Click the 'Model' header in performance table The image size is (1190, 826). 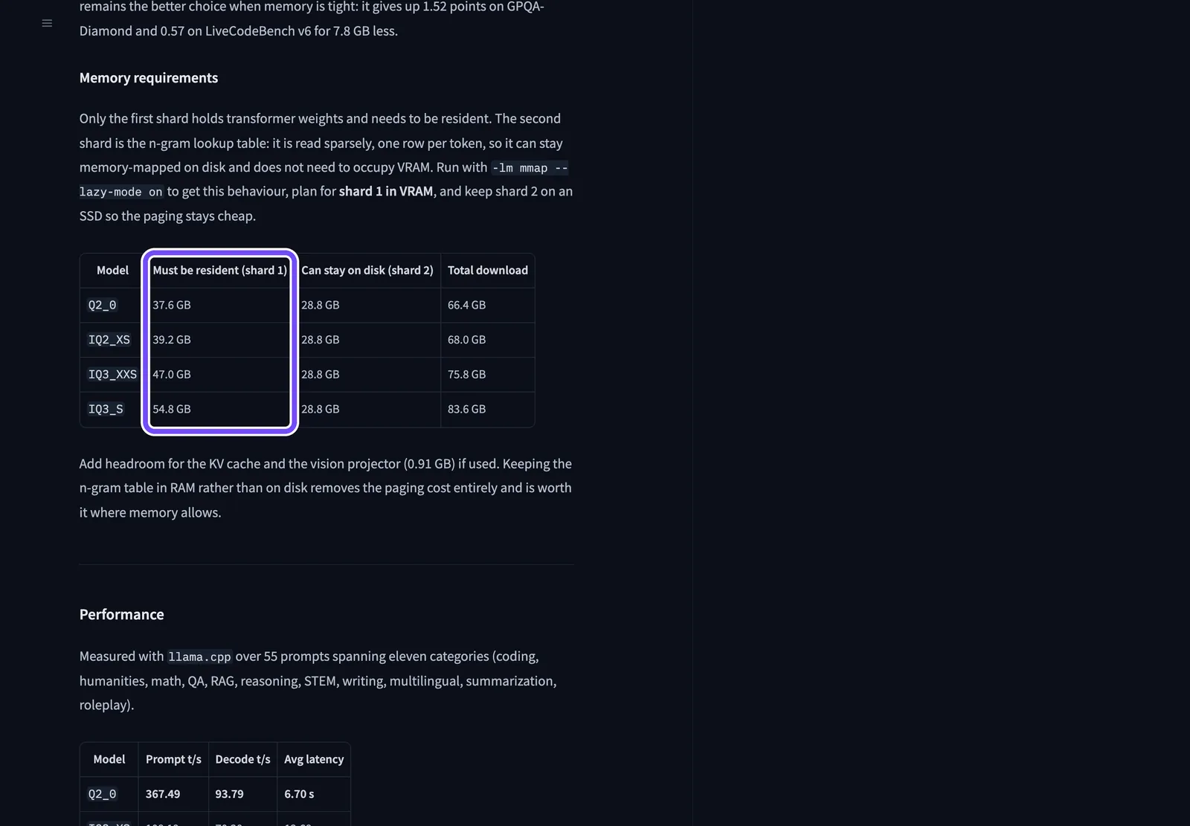(109, 759)
